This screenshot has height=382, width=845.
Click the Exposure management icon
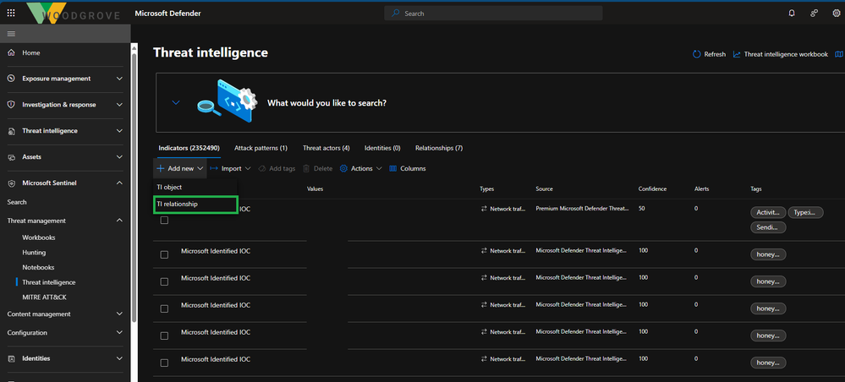tap(11, 79)
